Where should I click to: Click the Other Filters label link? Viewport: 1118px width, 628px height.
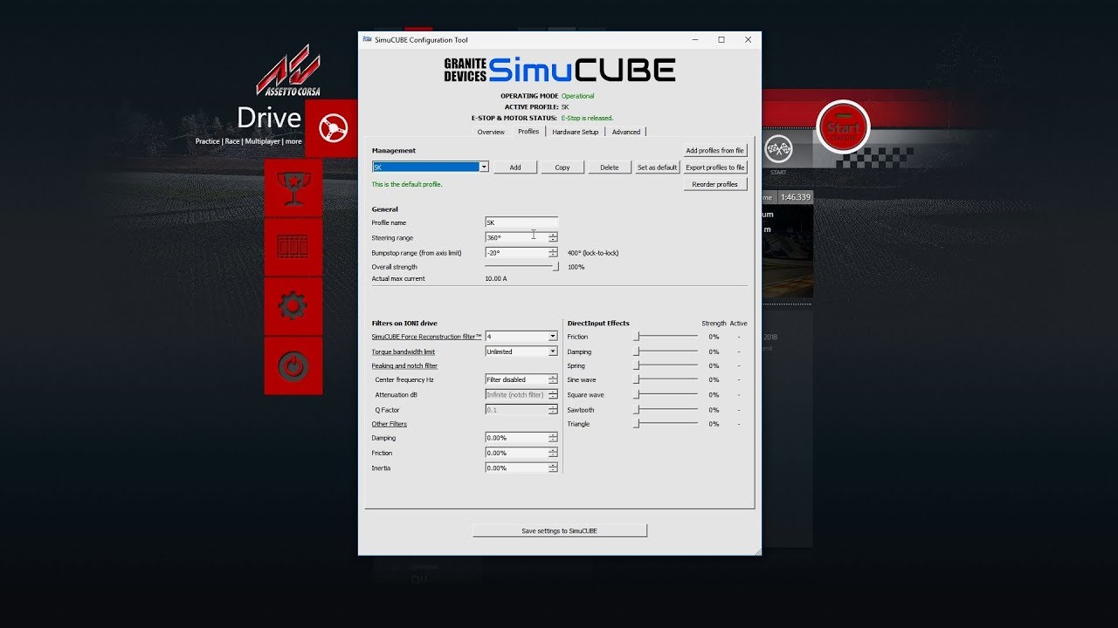pos(389,424)
